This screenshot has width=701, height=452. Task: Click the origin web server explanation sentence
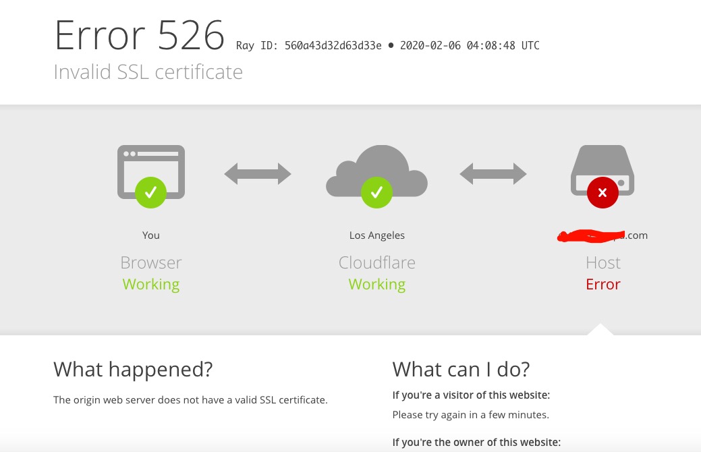(190, 399)
